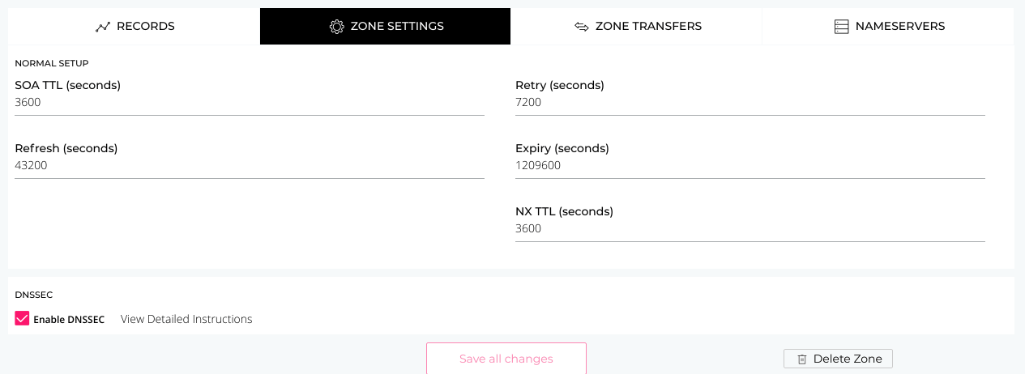Select the Zone Settings tab label
Viewport: 1025px width, 374px height.
pyautogui.click(x=397, y=27)
